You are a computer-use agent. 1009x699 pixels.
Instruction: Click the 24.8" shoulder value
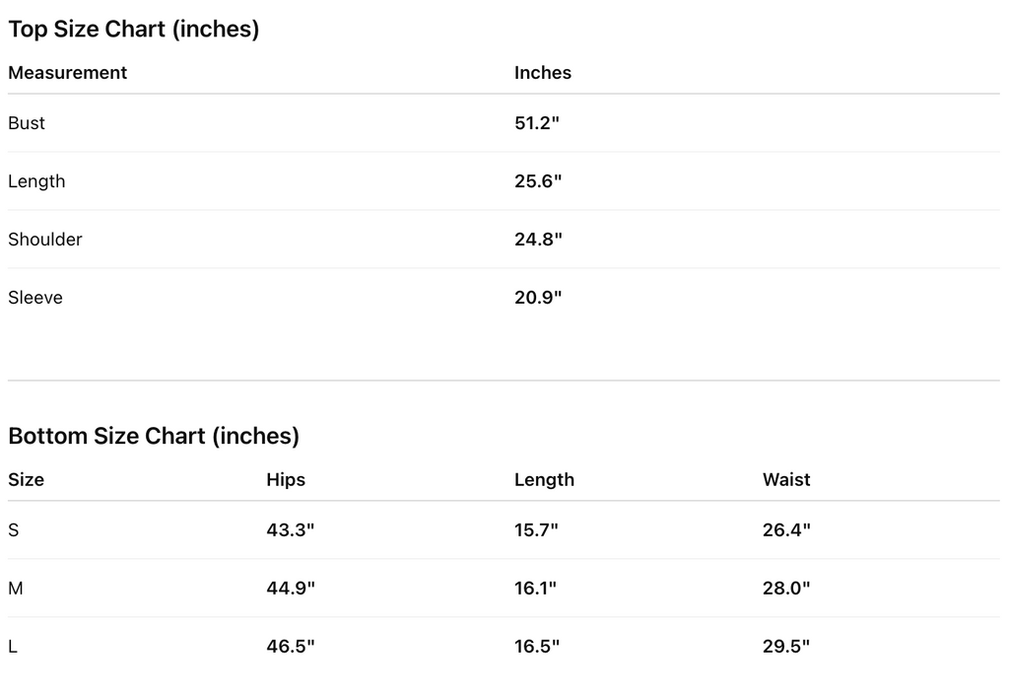(x=538, y=240)
